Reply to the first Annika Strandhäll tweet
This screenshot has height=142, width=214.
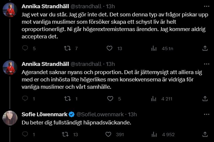[25, 48]
